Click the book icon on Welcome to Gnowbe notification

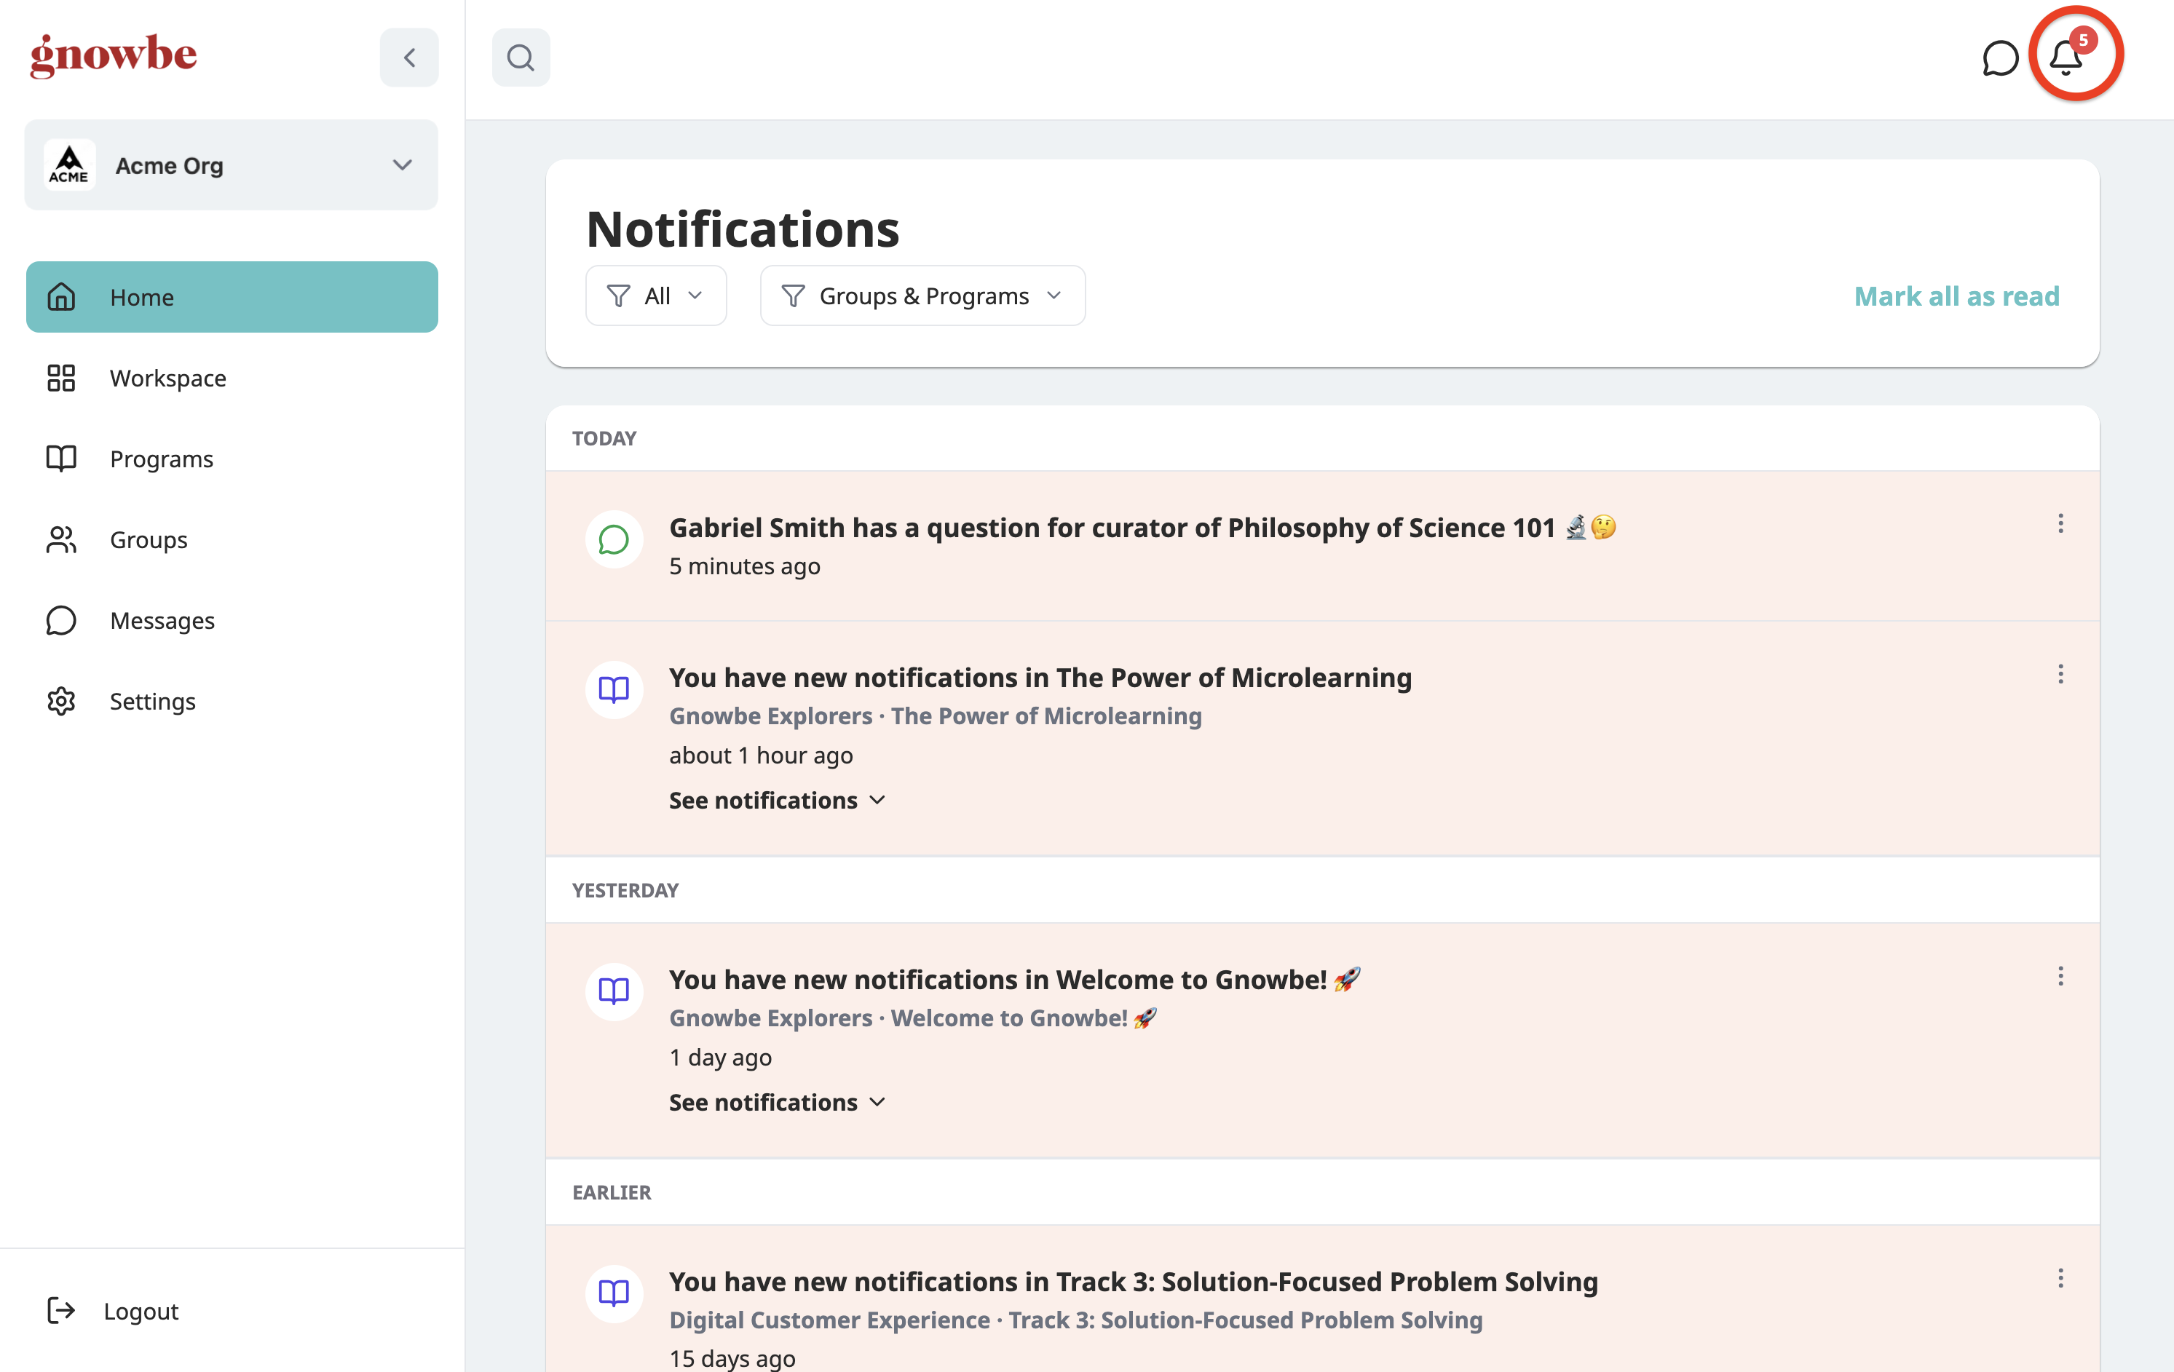click(614, 992)
